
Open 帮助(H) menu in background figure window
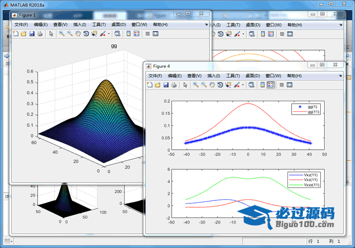click(295, 25)
